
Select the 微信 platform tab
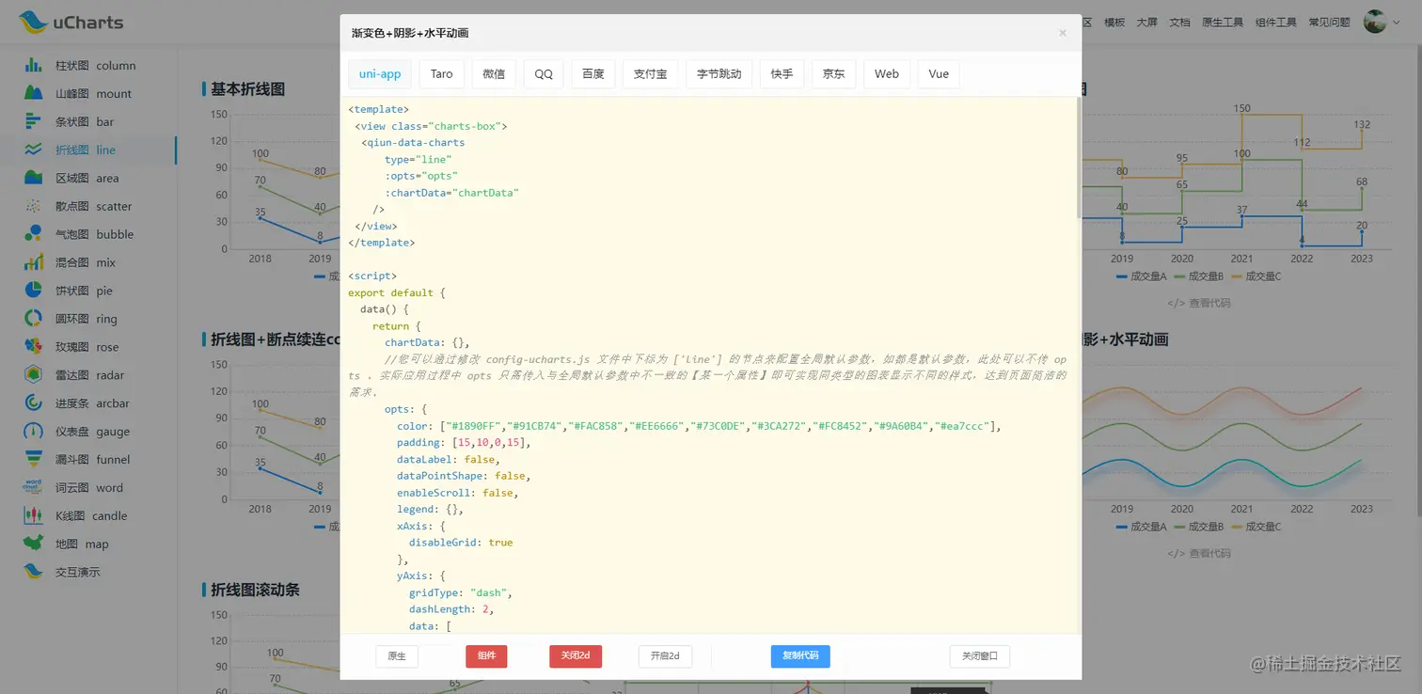point(494,74)
